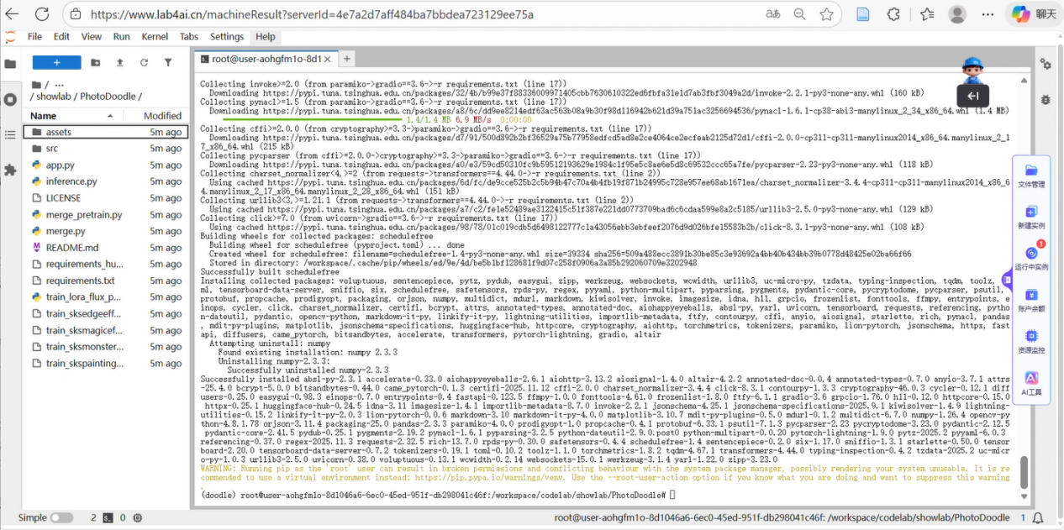Open the Settings menu
Screen dimensions: 1064x530
point(227,37)
